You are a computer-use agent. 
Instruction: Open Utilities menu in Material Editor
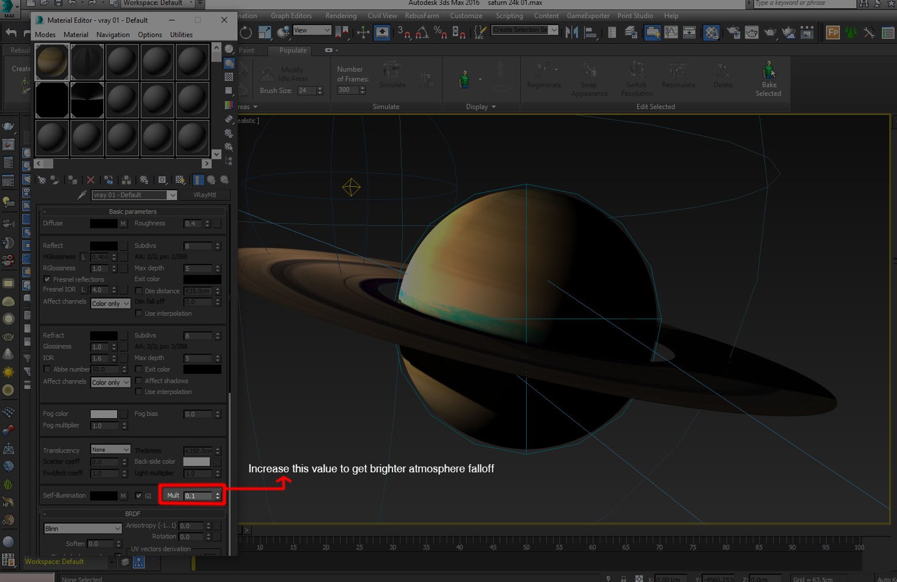click(x=181, y=34)
